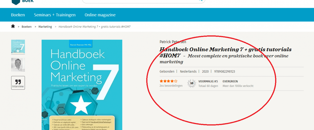Click the large Handboek Online Marketing cover
This screenshot has height=130, width=314.
tap(82, 83)
